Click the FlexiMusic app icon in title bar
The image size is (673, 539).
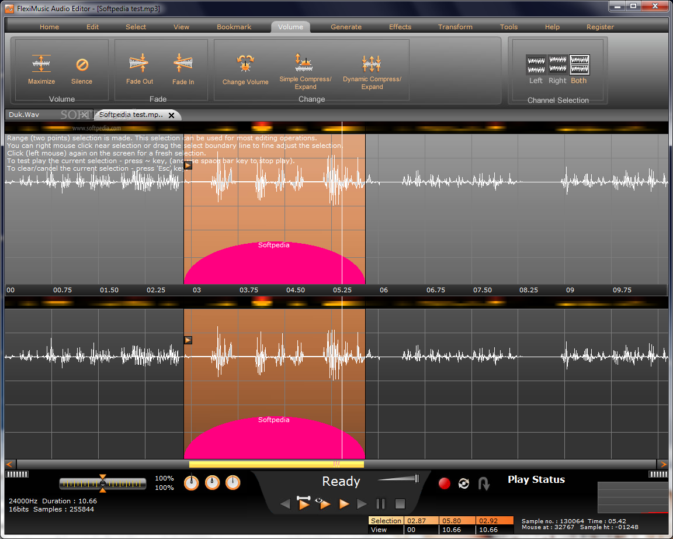(9, 9)
